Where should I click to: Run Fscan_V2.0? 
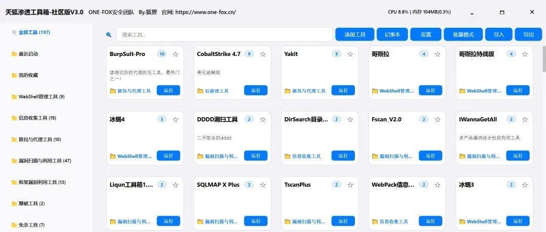430,156
